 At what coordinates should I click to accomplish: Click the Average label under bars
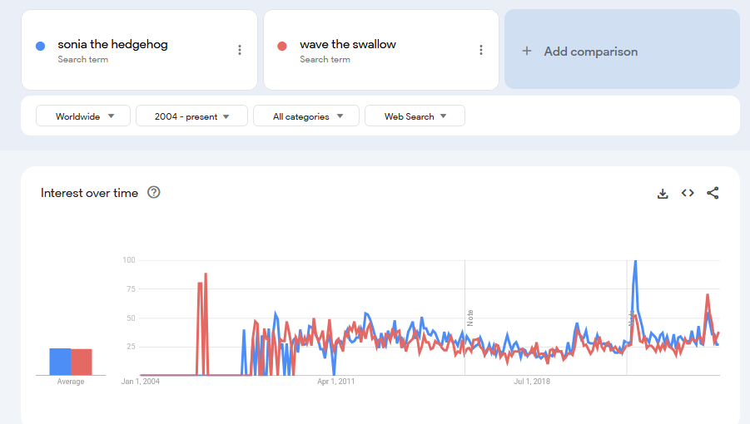pyautogui.click(x=71, y=382)
